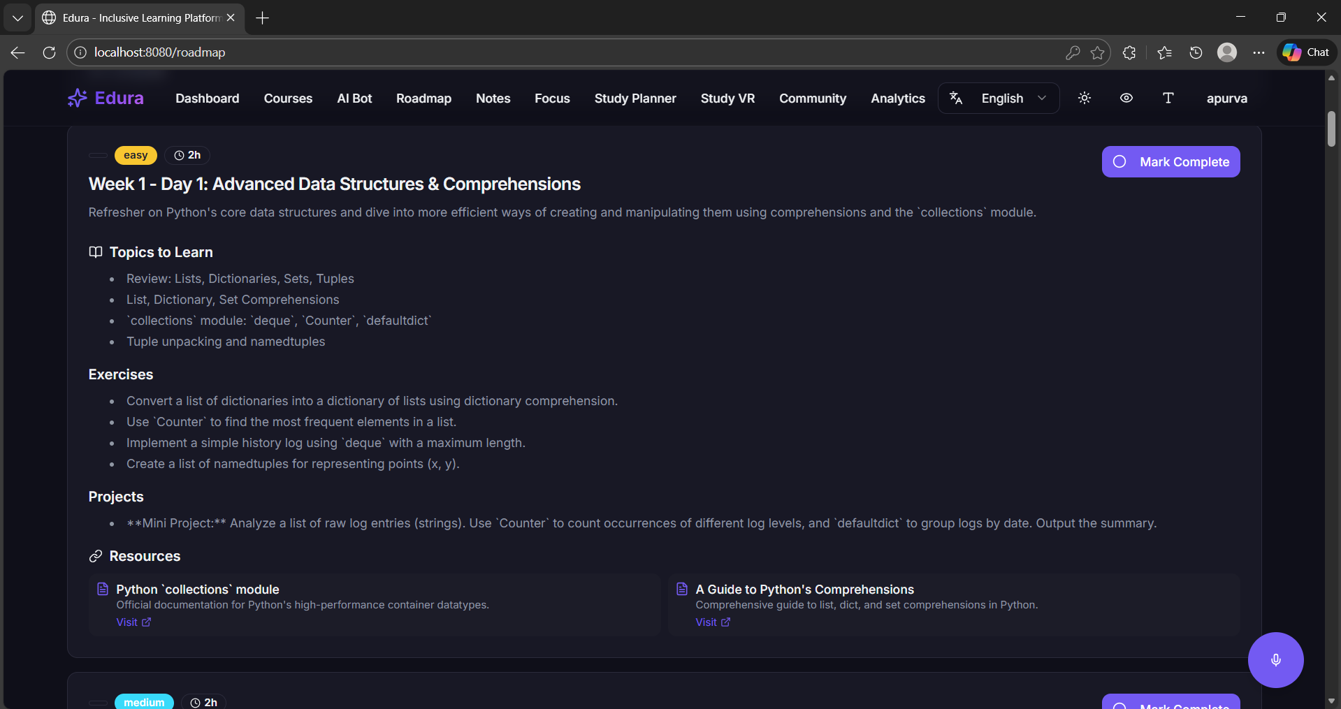Click the easy difficulty badge
The height and width of the screenshot is (709, 1341).
click(x=136, y=155)
